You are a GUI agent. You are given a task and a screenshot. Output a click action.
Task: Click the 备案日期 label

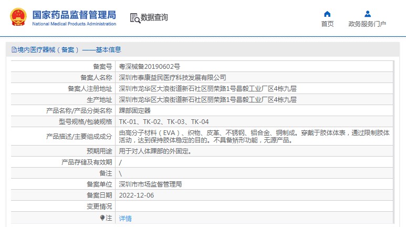(99, 195)
